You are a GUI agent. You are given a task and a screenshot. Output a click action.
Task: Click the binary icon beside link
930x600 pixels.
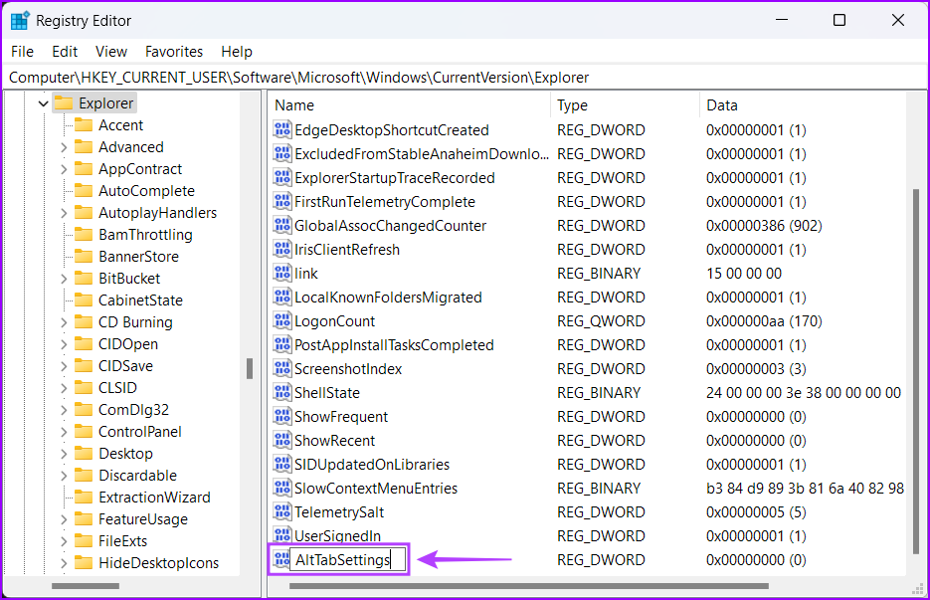click(282, 273)
